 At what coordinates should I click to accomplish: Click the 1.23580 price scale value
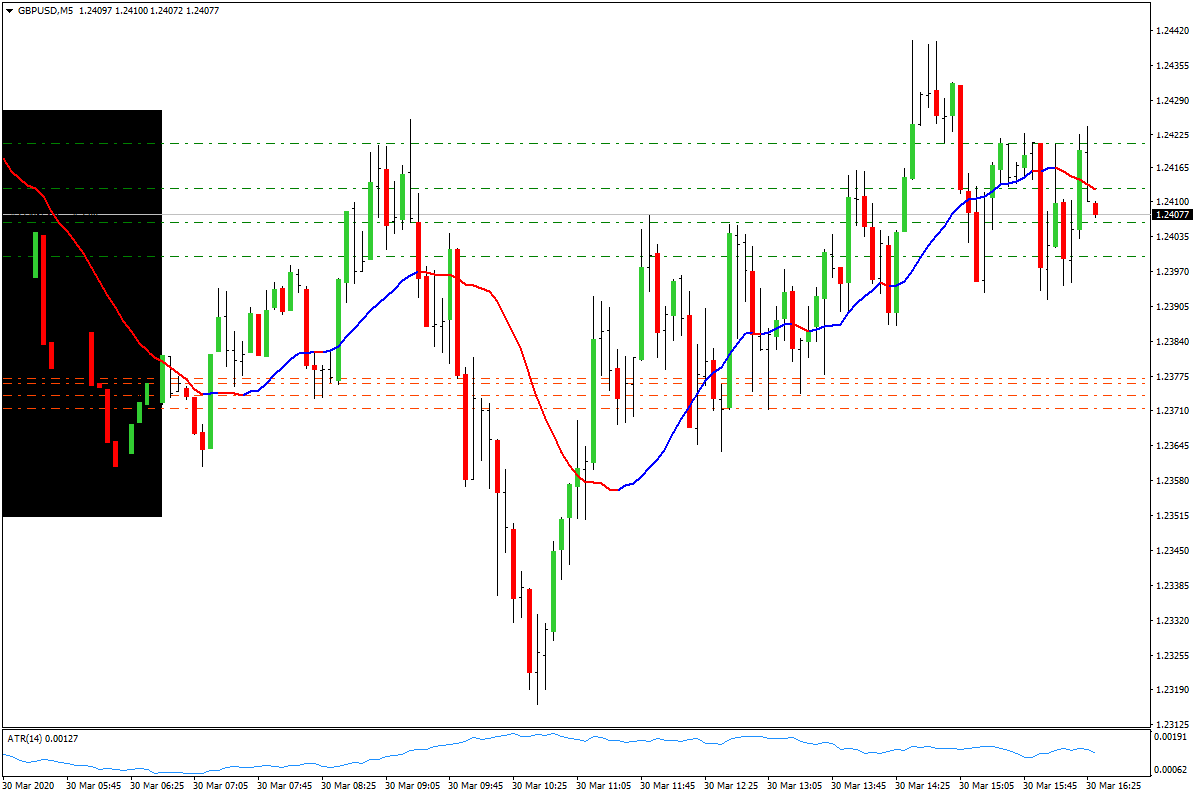(x=1174, y=481)
